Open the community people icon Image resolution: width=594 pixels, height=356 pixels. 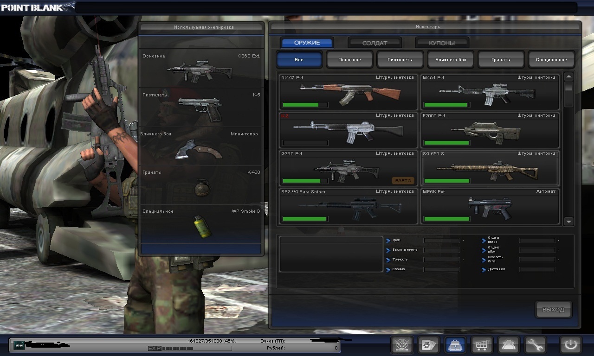tap(508, 345)
